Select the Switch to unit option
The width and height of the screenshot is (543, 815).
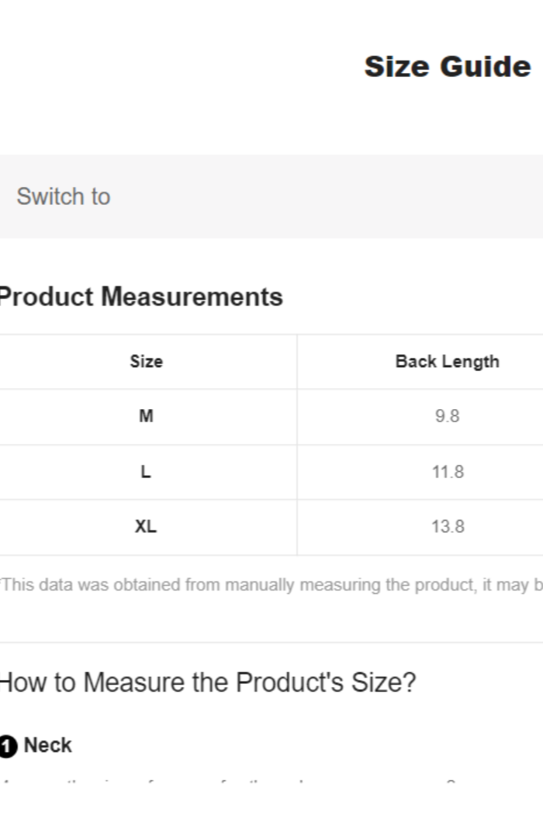tap(64, 196)
